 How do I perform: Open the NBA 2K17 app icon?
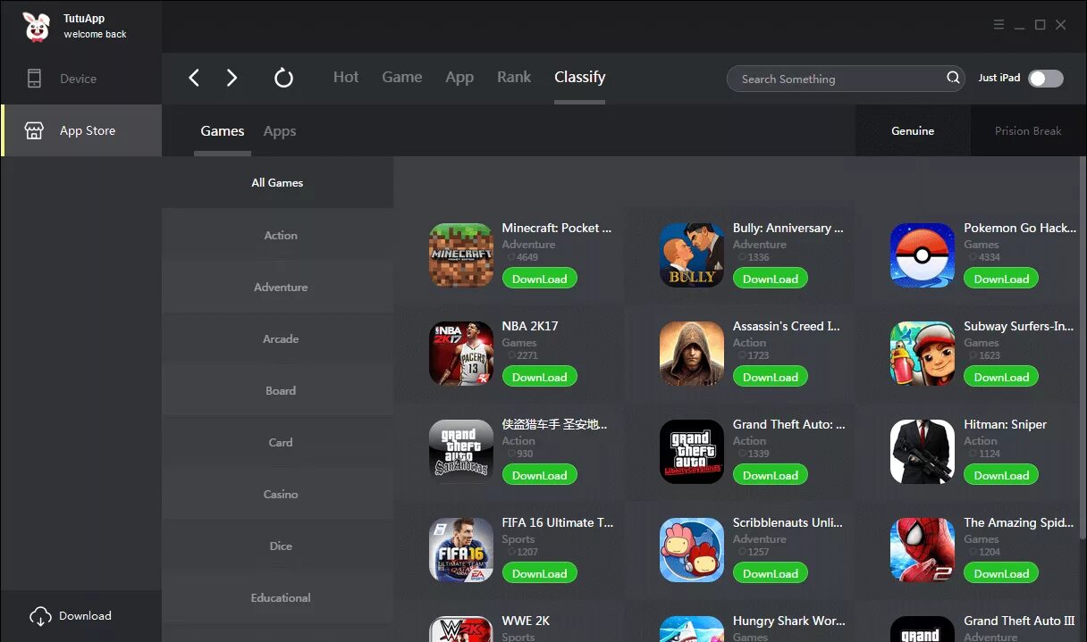pyautogui.click(x=461, y=354)
